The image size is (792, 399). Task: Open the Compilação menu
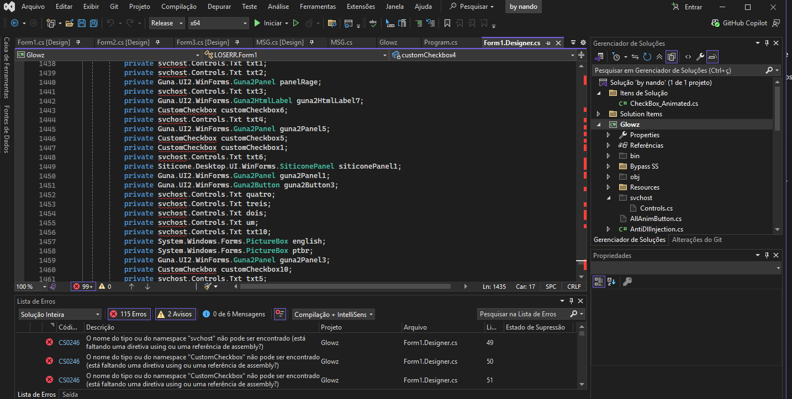pyautogui.click(x=179, y=7)
